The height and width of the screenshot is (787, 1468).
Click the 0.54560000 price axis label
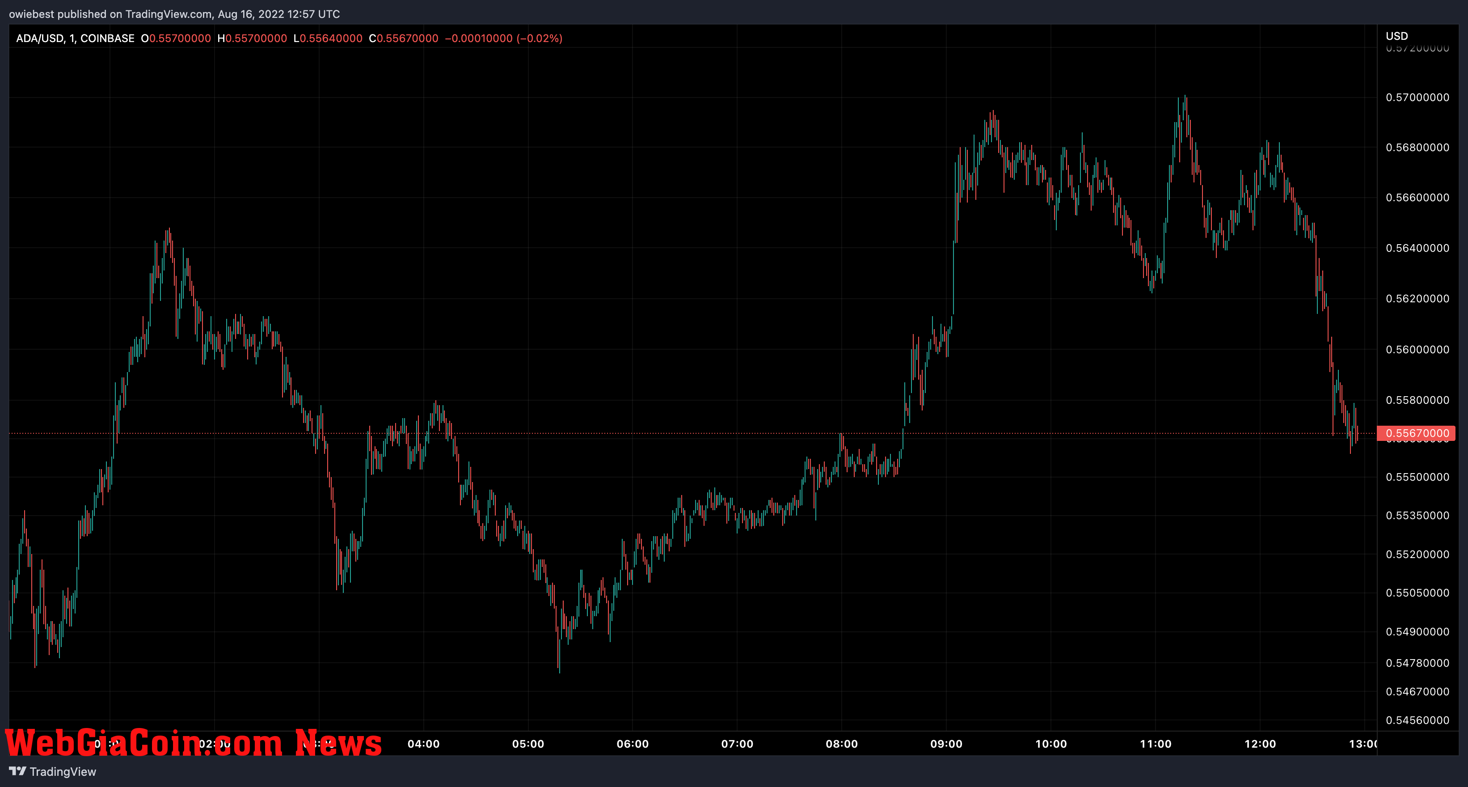pyautogui.click(x=1417, y=720)
